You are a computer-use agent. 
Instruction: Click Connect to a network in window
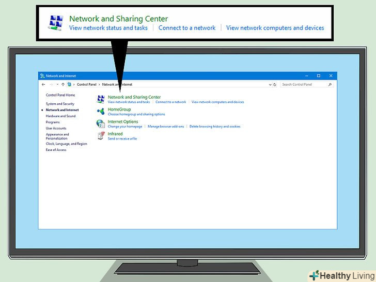171,102
